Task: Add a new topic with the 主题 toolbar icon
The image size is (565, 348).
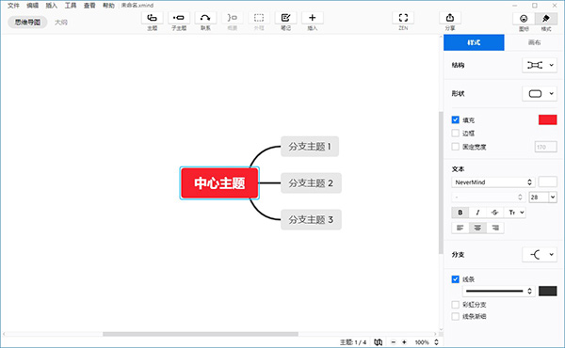Action: coord(152,18)
